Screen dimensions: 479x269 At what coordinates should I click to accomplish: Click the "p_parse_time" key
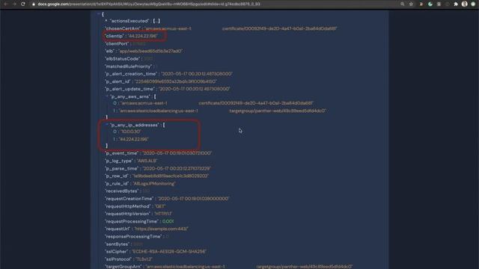coord(122,168)
